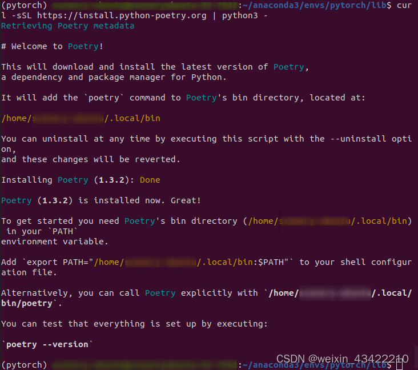
Task: Click the terminal cursor at the bottom prompt
Action: click(399, 364)
